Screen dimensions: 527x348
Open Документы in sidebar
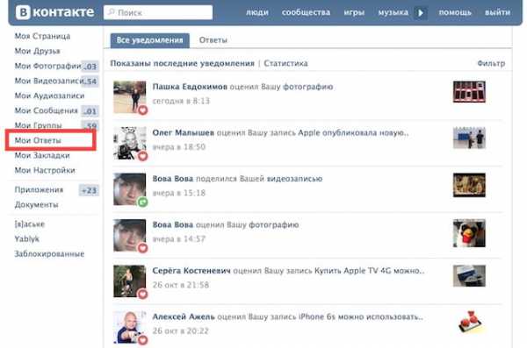tap(36, 205)
